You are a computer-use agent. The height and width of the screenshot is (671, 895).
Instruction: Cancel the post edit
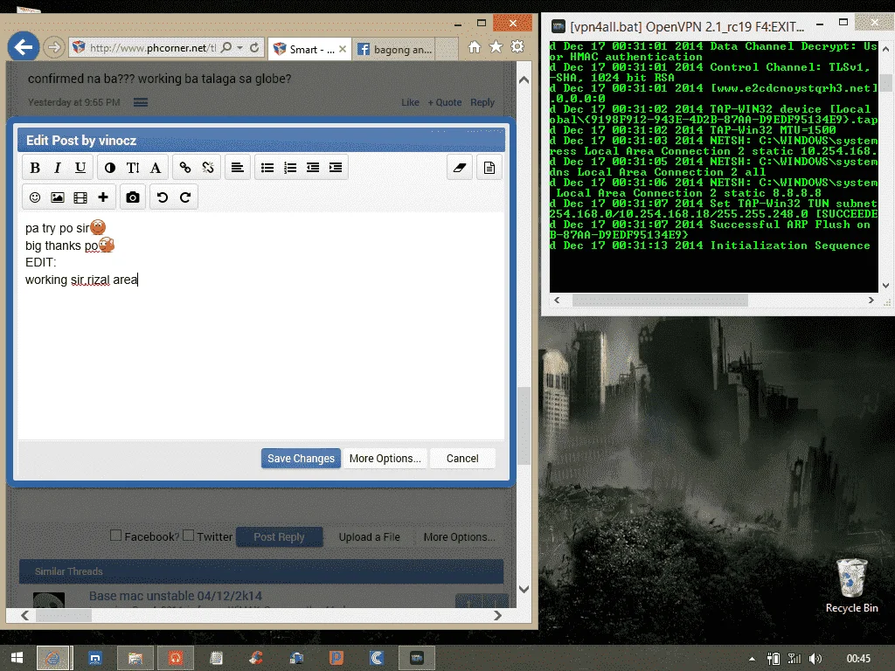pyautogui.click(x=462, y=458)
